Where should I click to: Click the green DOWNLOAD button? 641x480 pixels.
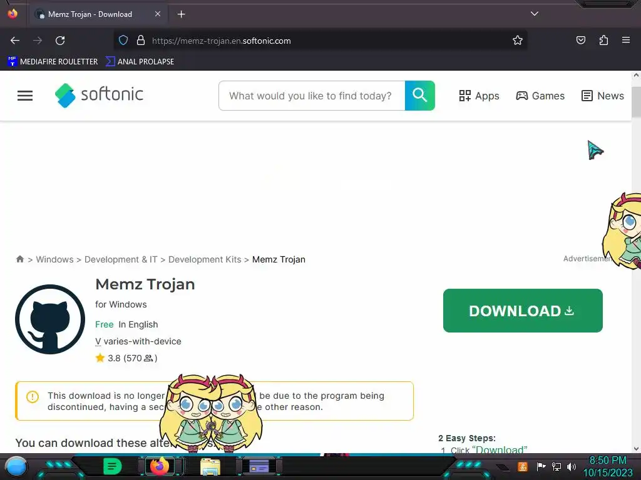click(x=523, y=311)
